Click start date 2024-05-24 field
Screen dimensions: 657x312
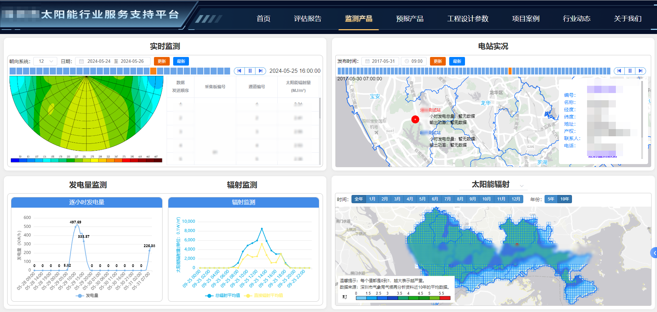[99, 61]
